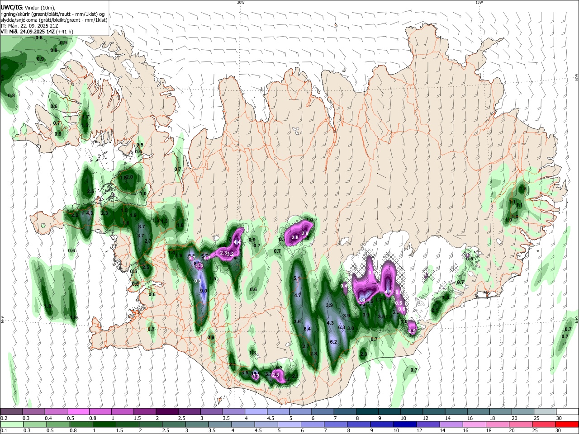Click the bright red 30 swatch in lower legend row
The image size is (579, 434).
[566, 424]
